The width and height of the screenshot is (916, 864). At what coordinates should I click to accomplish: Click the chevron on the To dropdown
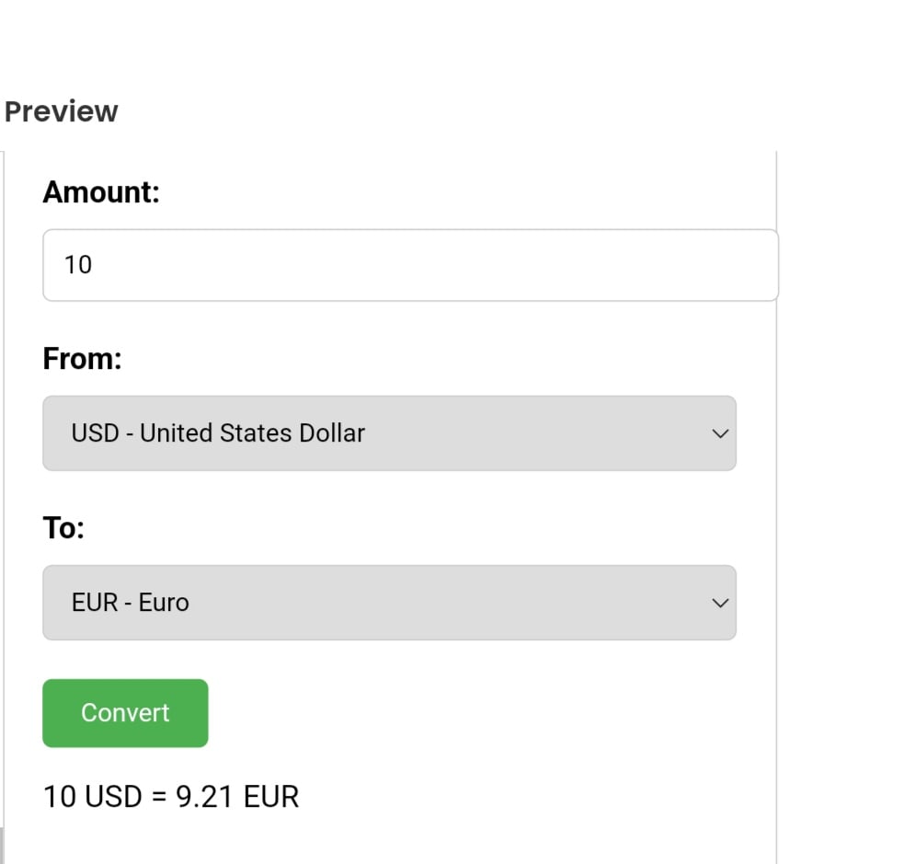point(719,603)
